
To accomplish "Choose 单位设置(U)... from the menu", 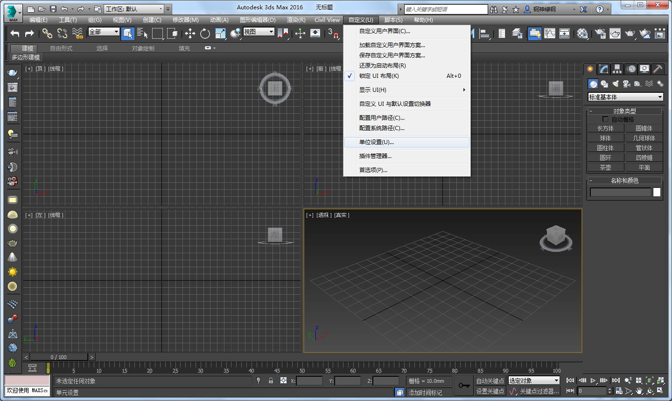I will pyautogui.click(x=407, y=142).
